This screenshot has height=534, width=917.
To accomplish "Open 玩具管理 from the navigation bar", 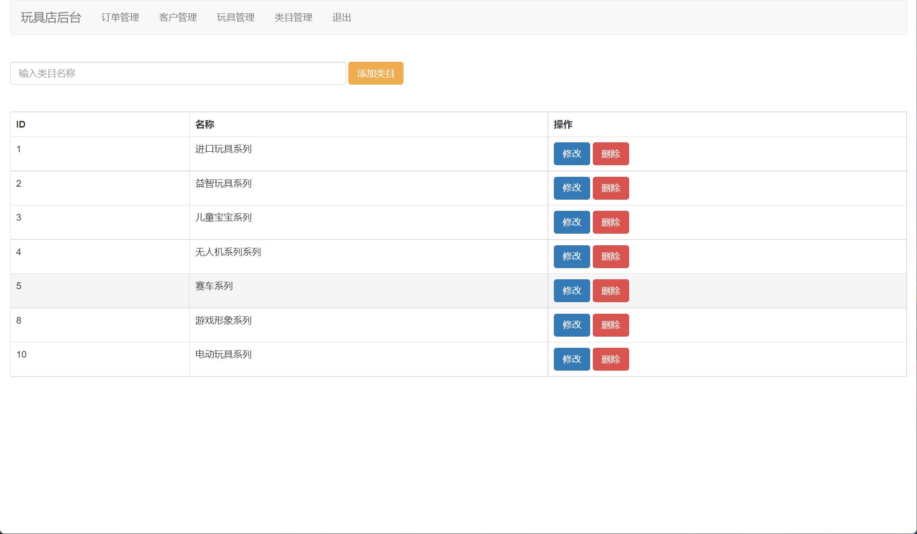I will [x=236, y=18].
